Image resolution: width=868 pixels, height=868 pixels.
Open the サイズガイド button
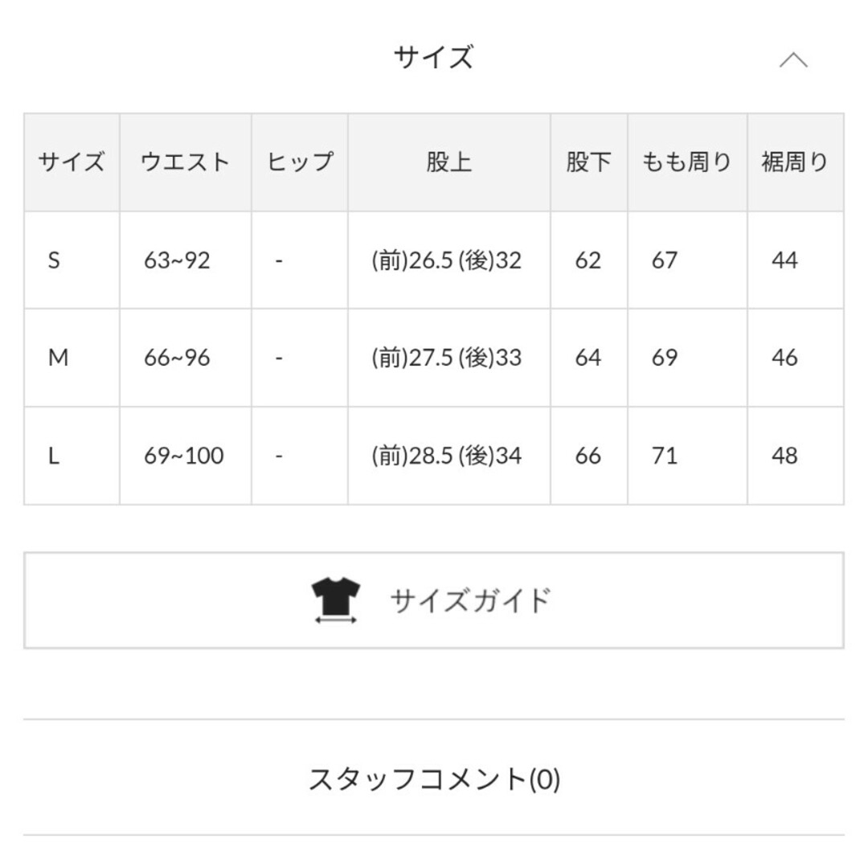click(434, 600)
